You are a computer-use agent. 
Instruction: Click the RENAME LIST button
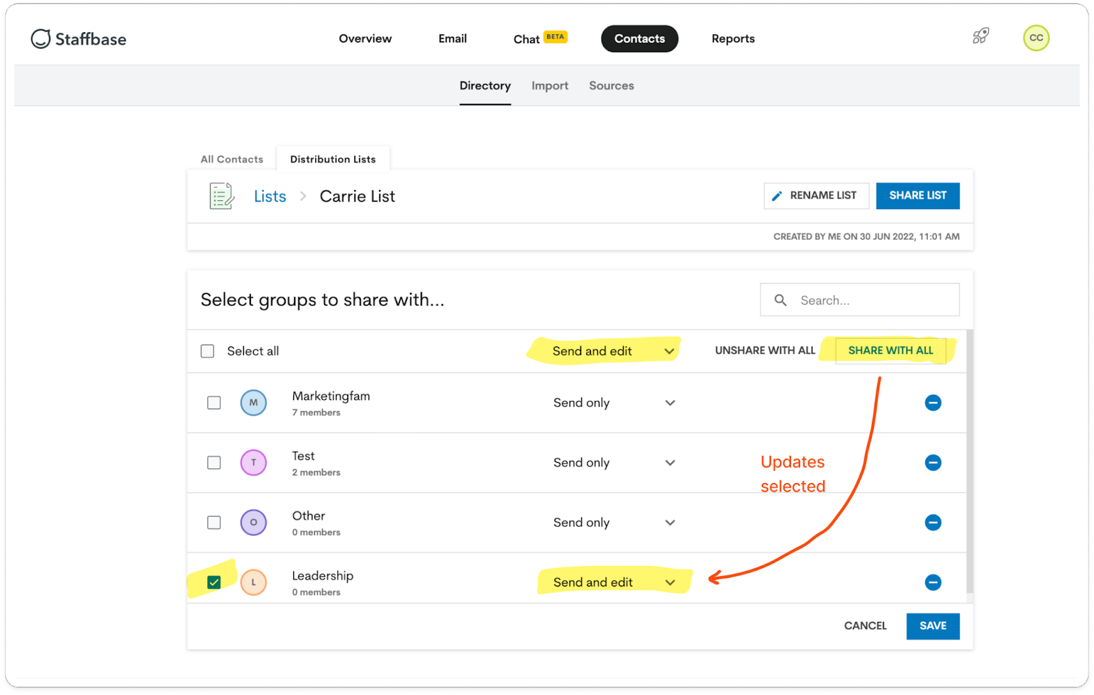(x=816, y=196)
